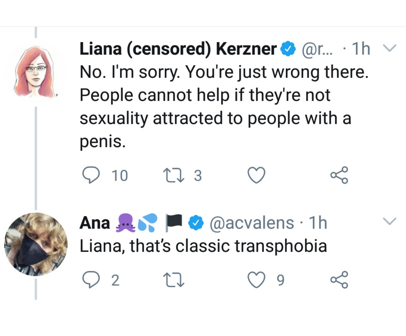Reply to Ana's transphobia tweet
Screen dimensions: 406x336
pos(91,280)
